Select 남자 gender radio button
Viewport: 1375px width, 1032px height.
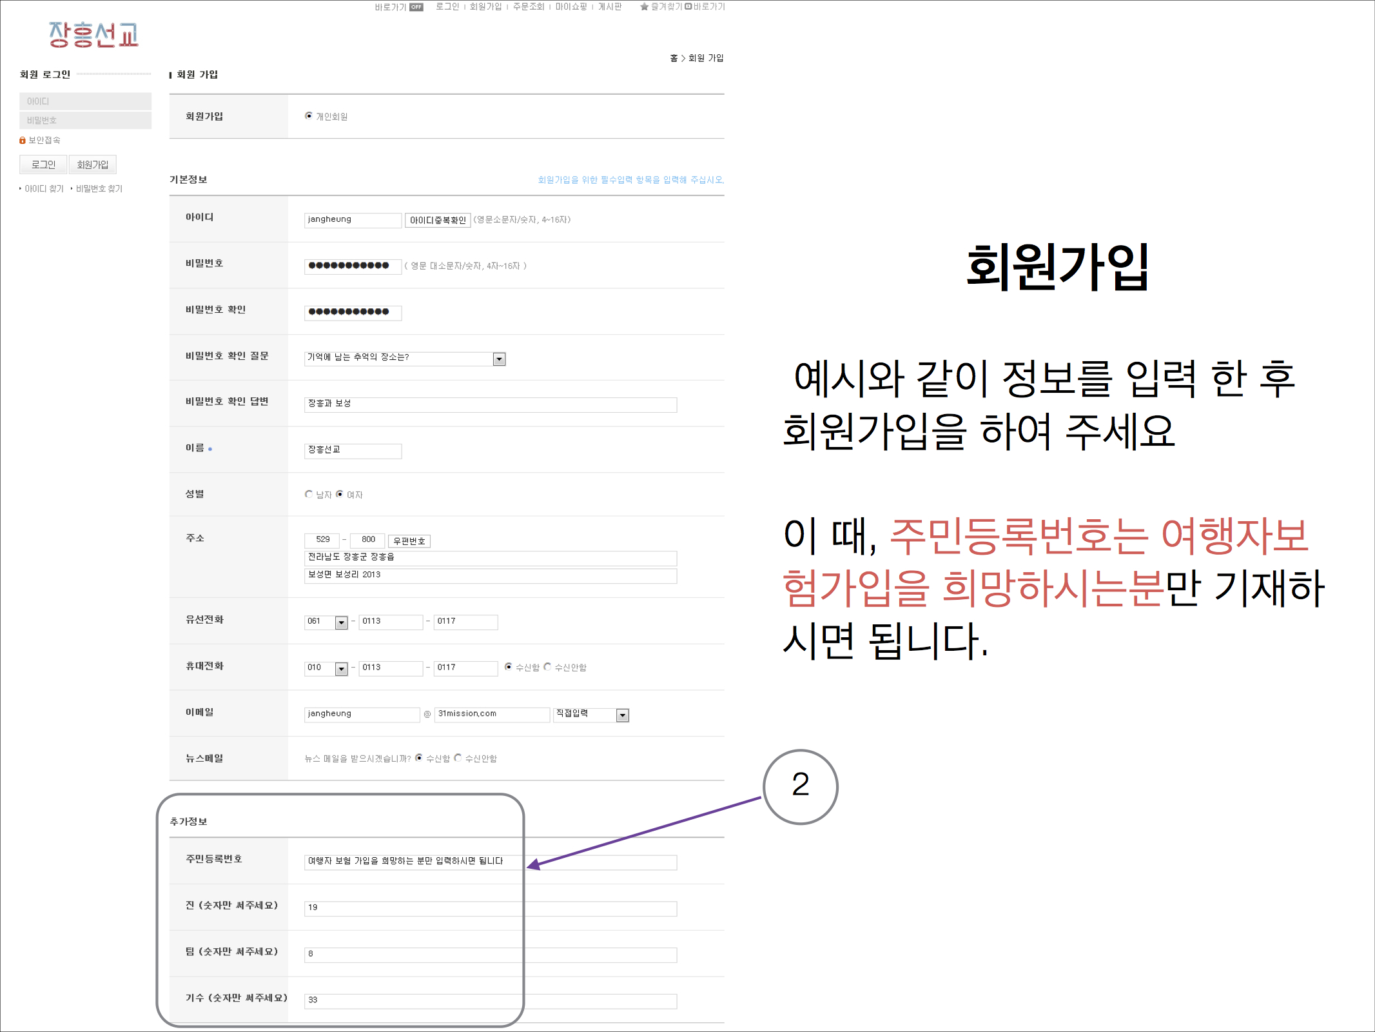[309, 495]
